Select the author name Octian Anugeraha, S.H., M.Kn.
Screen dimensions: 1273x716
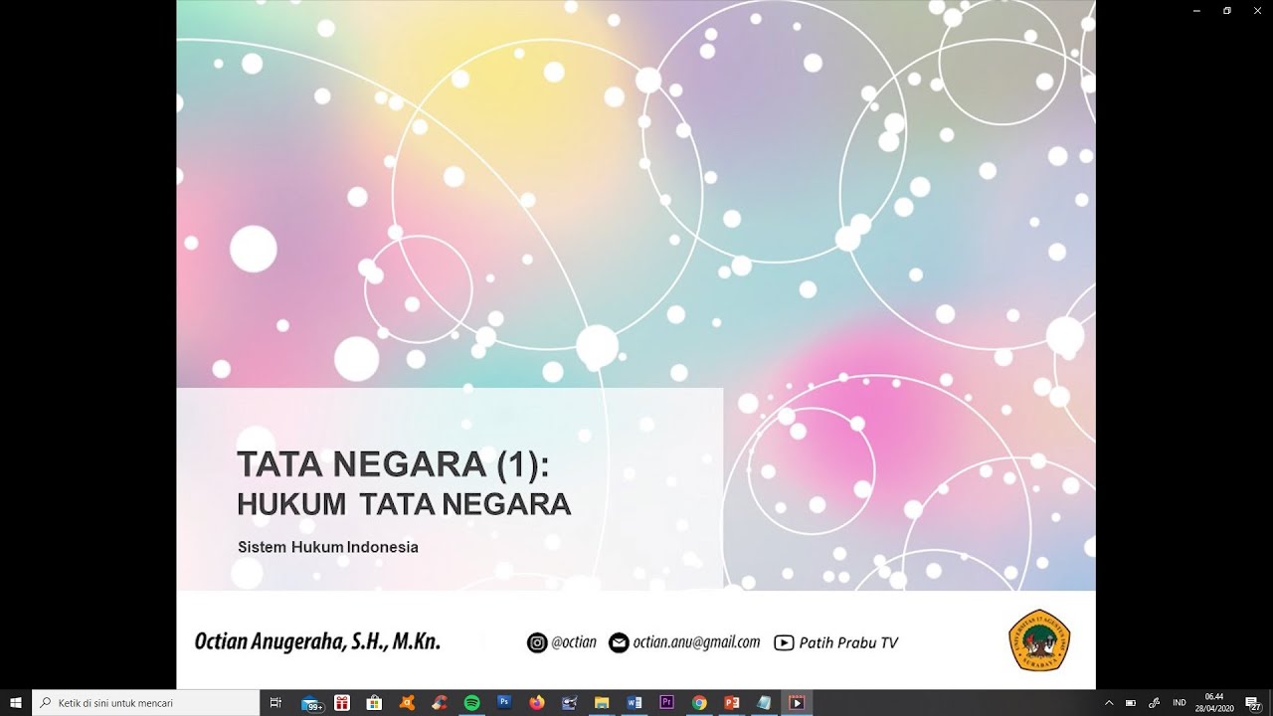[317, 641]
